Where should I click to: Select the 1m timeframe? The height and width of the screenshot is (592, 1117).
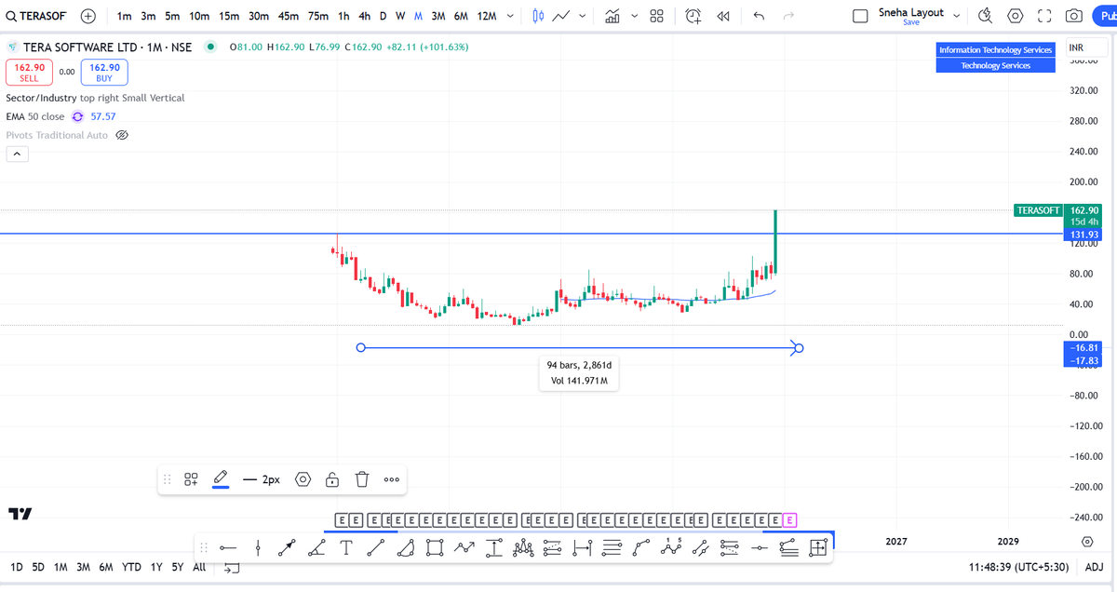click(x=124, y=17)
